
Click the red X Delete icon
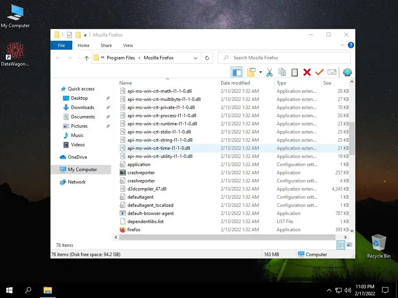click(307, 73)
